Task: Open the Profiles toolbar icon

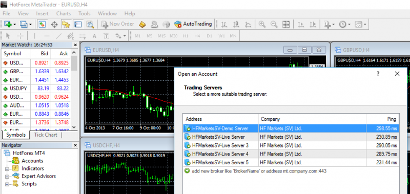Action: coord(24,24)
